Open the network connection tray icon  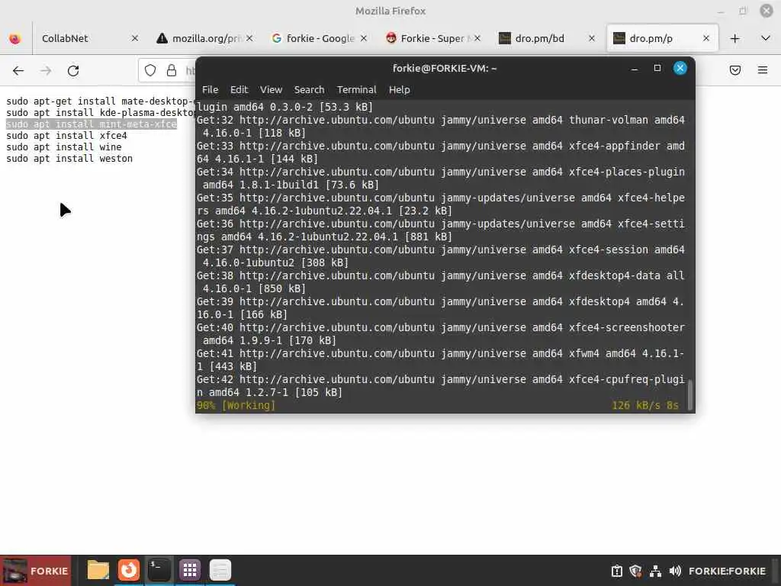[x=655, y=571]
